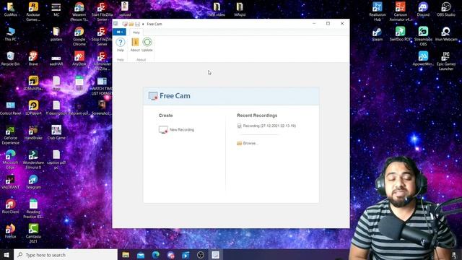Open Steam desktop shortcut

pos(377,34)
